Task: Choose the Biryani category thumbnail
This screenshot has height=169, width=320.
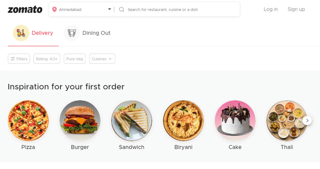Action: [x=183, y=120]
